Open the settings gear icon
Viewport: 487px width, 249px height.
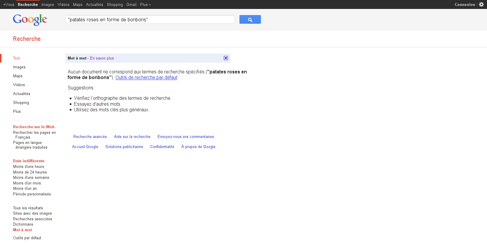[x=481, y=4]
